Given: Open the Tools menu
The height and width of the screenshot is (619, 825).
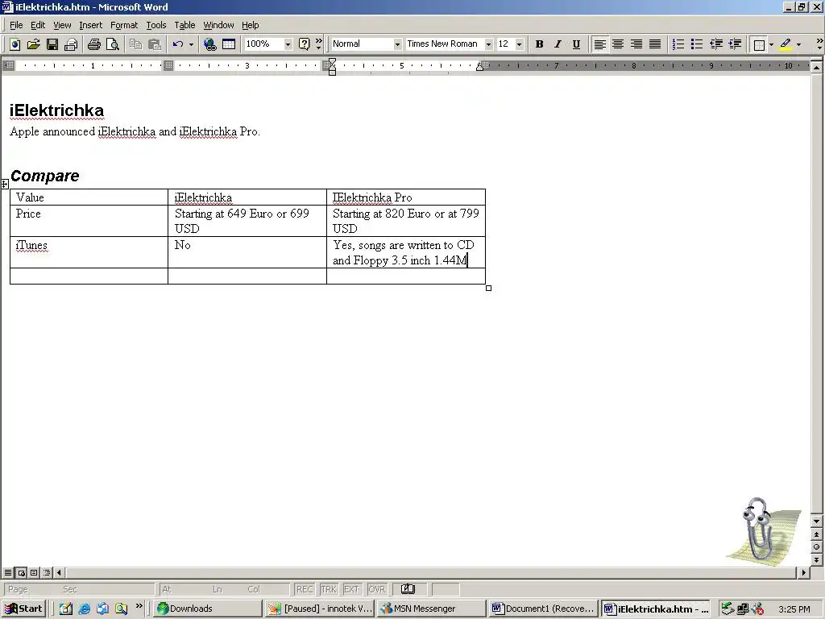Looking at the screenshot, I should pos(155,25).
